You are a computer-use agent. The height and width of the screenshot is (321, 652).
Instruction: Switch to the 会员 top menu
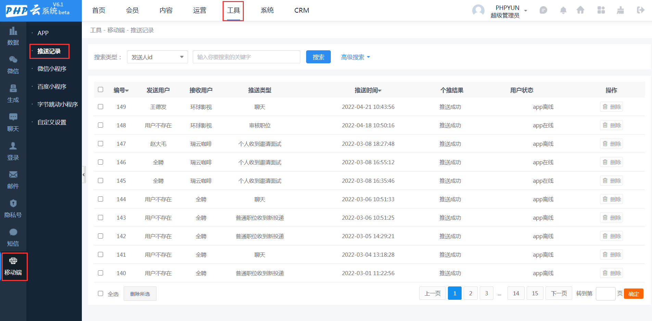coord(132,10)
